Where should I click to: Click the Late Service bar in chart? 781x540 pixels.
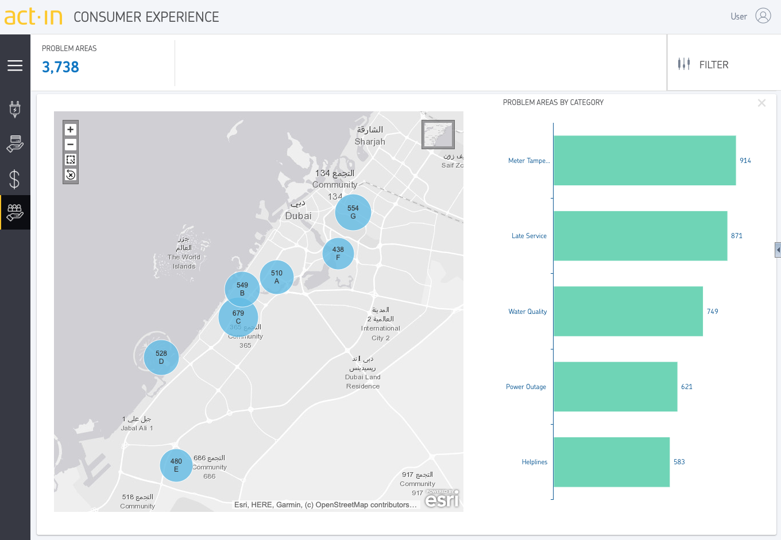click(640, 236)
